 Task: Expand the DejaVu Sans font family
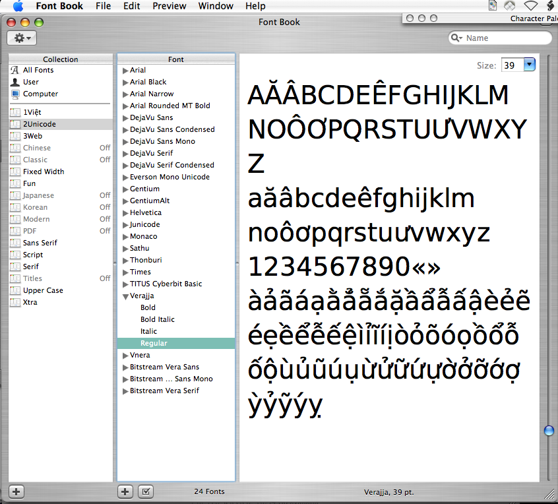(x=125, y=118)
